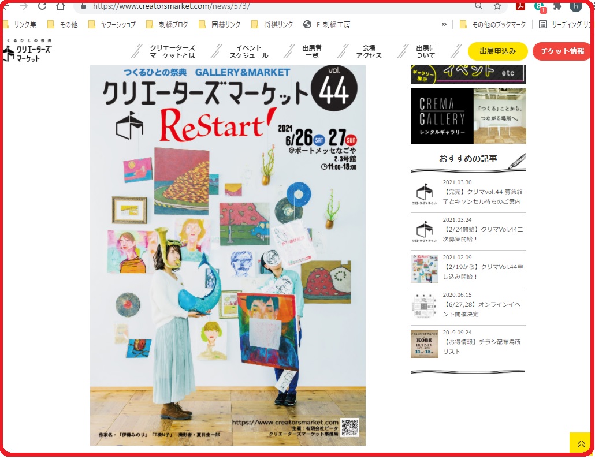The height and width of the screenshot is (459, 595).
Task: Click the yellow back-to-top arrow button
Action: point(581,443)
